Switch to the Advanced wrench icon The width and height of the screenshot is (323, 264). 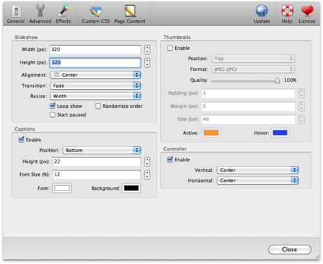tap(40, 14)
